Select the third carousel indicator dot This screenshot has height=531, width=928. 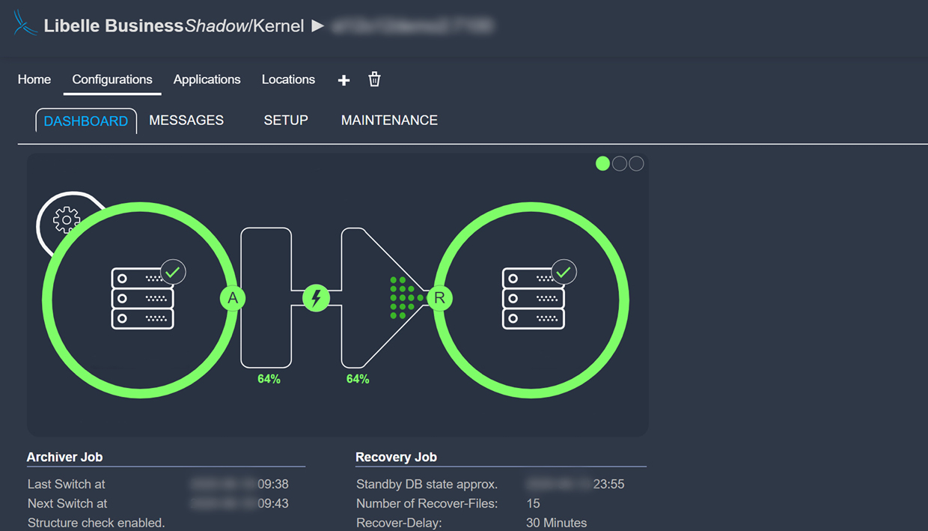pos(636,163)
